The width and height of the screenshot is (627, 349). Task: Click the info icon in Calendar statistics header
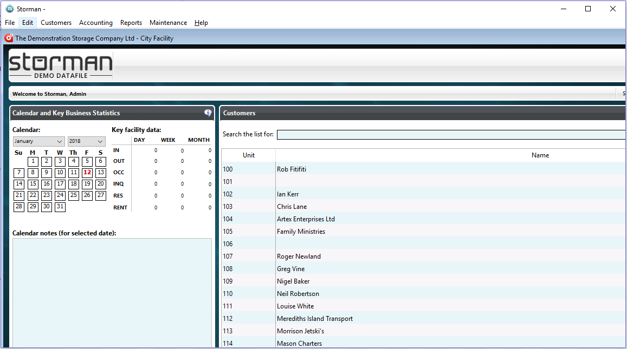coord(208,113)
